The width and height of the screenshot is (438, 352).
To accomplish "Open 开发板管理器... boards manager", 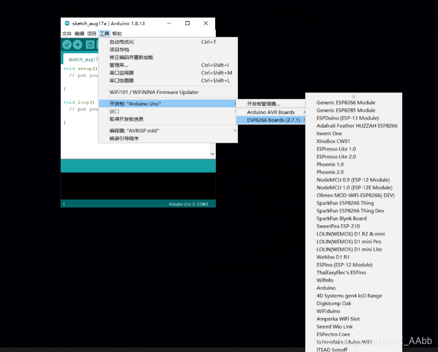I will [x=271, y=104].
